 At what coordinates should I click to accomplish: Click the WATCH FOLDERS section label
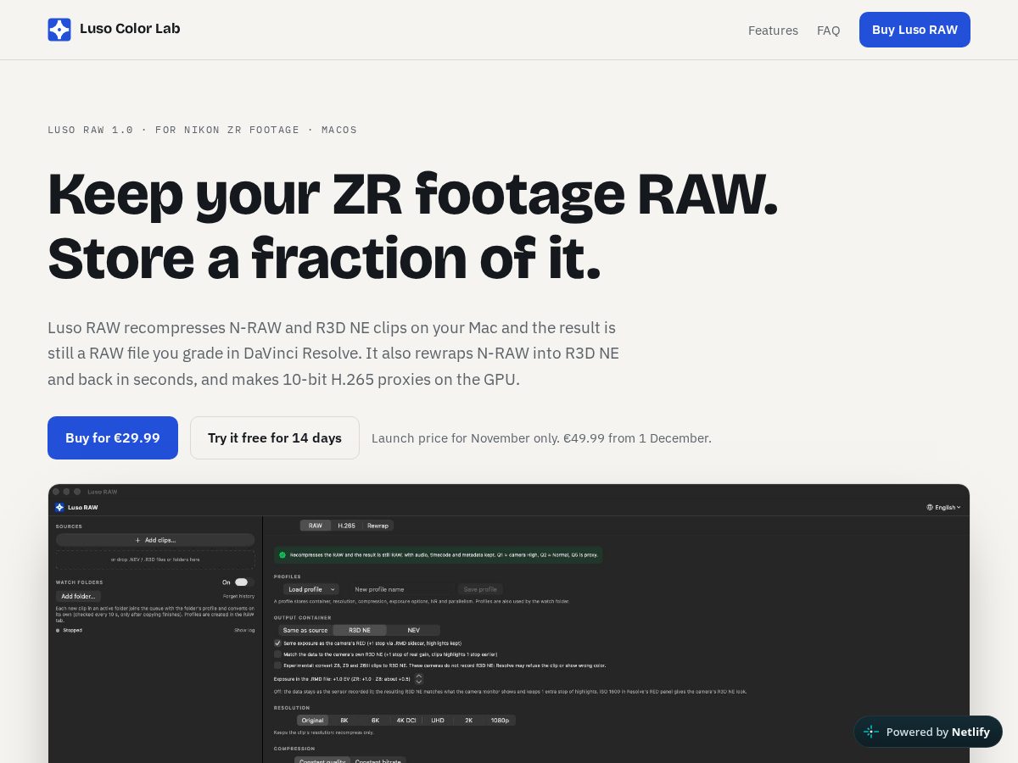(79, 582)
